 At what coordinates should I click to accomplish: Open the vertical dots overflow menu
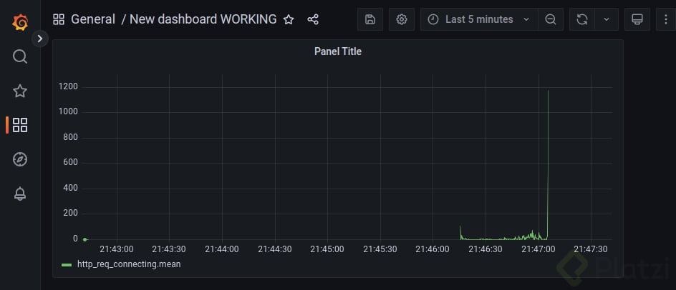click(666, 19)
